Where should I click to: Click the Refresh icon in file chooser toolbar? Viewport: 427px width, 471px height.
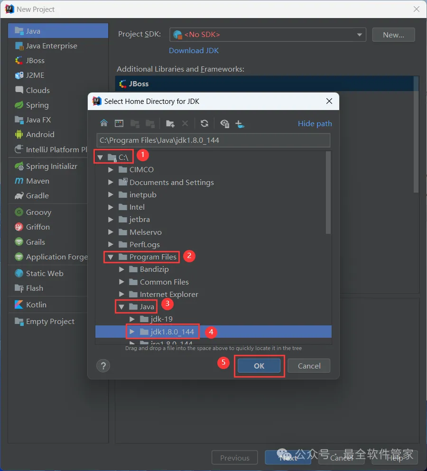point(204,123)
